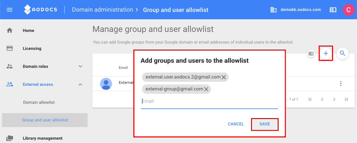Viewport: 357px width, 143px height.
Task: Click the Domain administration breadcrumb link
Action: point(102,10)
